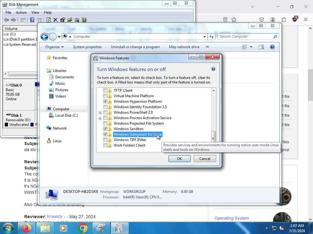Open the Firefox hamburger menu
The height and width of the screenshot is (234, 313).
(x=306, y=19)
